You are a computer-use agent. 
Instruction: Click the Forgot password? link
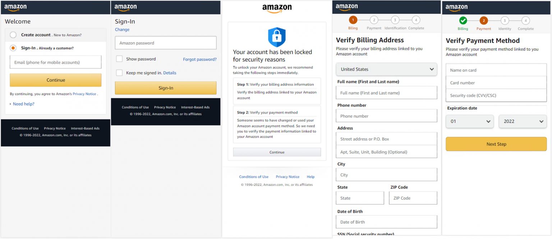(x=200, y=59)
